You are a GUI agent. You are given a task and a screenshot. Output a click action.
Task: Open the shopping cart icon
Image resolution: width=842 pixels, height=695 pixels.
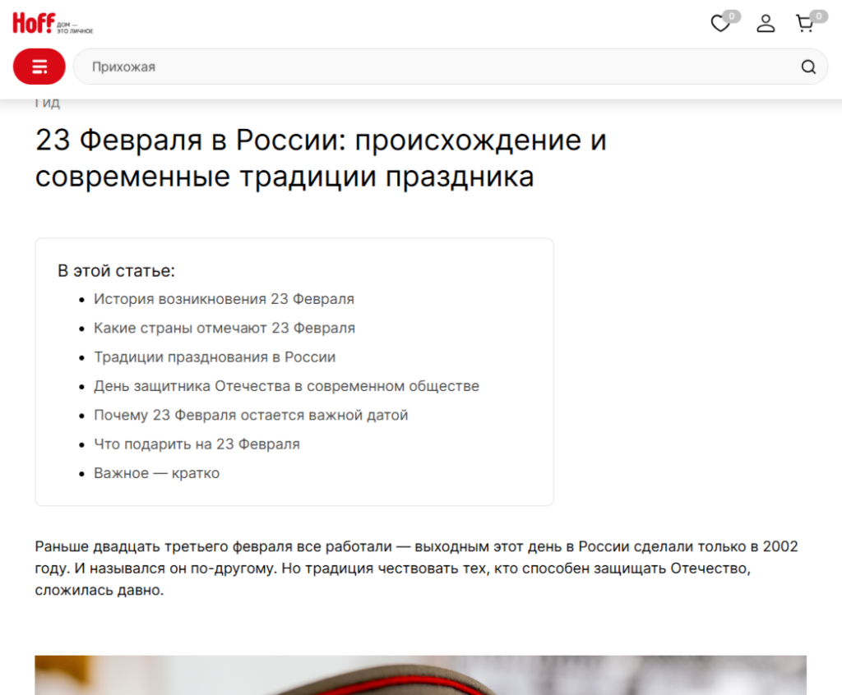tap(804, 24)
